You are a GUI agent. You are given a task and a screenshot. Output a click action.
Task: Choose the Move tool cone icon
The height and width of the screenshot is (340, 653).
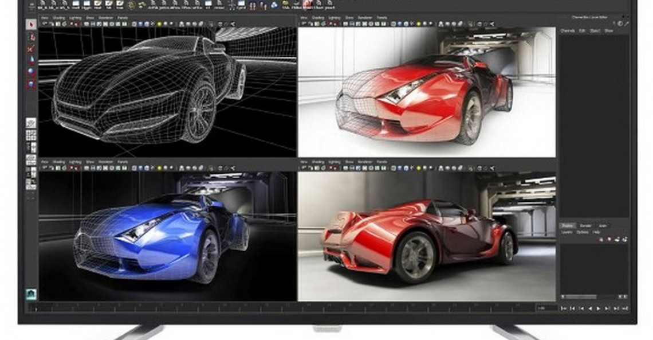31,60
